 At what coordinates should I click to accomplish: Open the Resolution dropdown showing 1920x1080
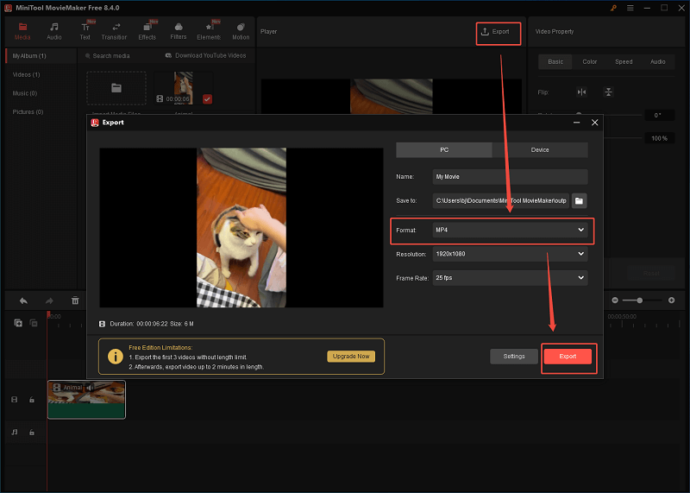(510, 254)
